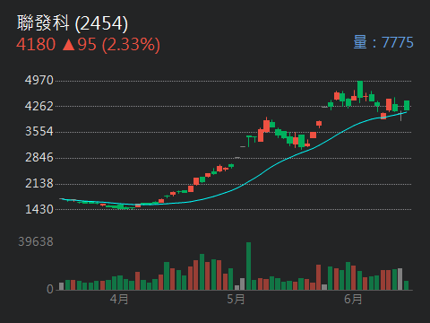
Task: Click the 4970 price axis label
Action: click(39, 80)
